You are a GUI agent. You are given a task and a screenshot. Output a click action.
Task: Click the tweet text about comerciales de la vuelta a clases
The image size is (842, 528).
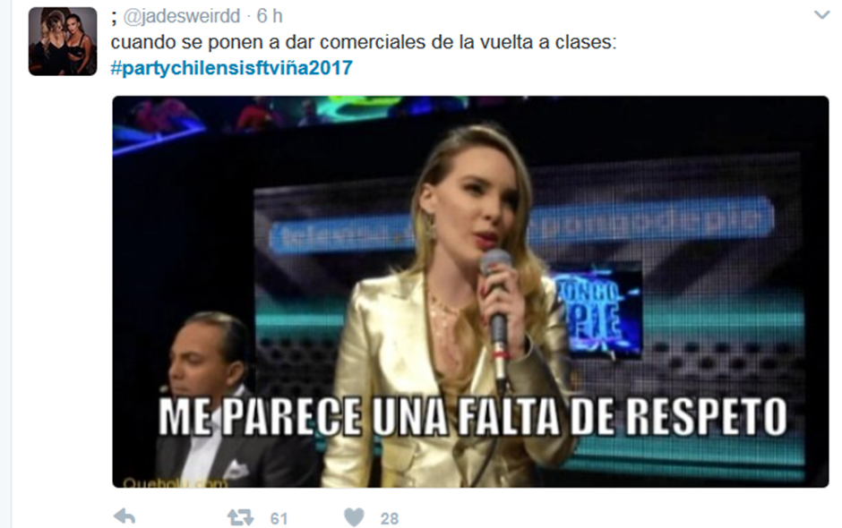pos(364,42)
